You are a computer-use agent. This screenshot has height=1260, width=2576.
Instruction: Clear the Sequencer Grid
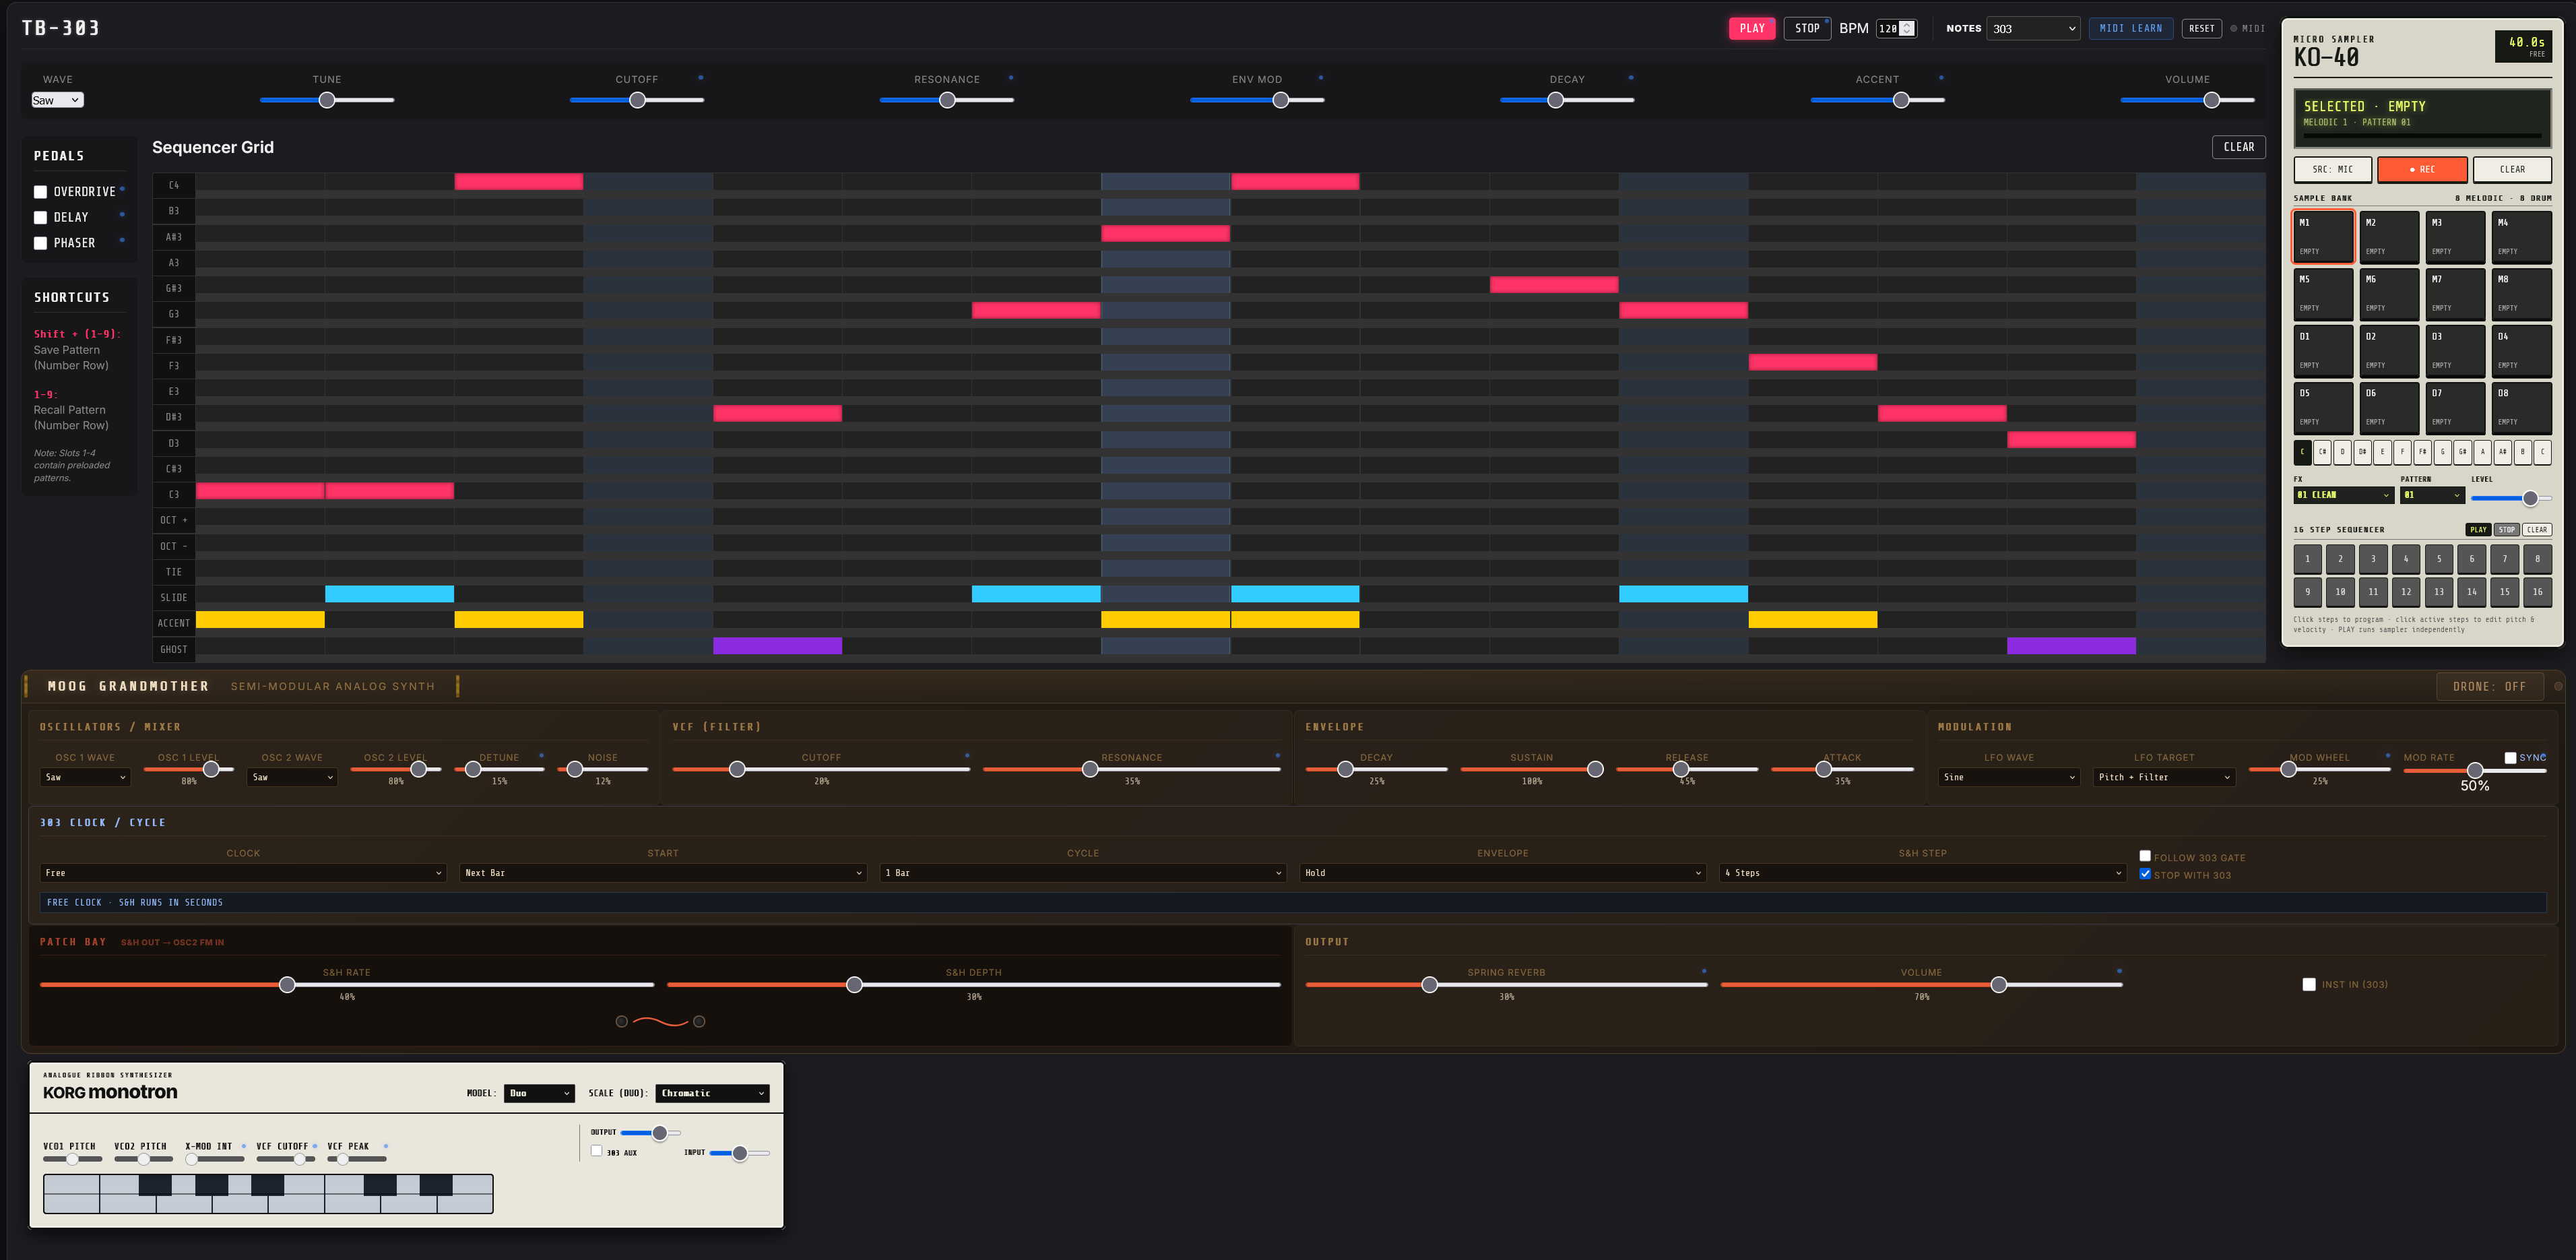2238,147
